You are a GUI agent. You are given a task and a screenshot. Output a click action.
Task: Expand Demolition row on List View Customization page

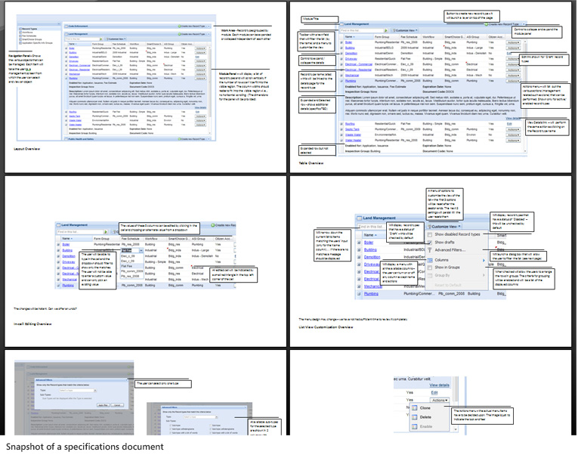[359, 257]
